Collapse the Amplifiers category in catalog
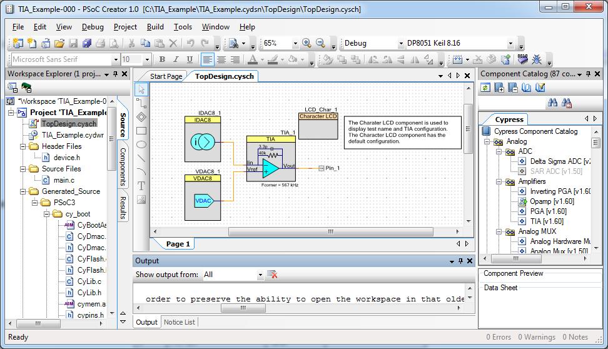 tap(499, 181)
